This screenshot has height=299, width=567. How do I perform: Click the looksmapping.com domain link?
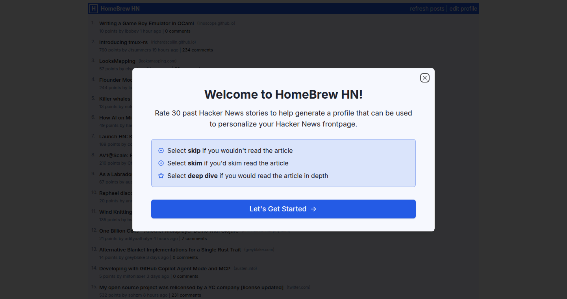coord(157,61)
